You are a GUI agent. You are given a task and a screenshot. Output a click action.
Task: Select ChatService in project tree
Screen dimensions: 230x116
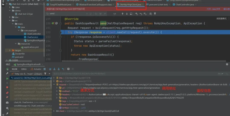[x=31, y=37]
